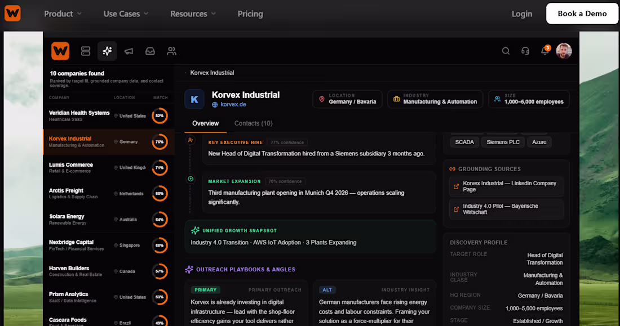This screenshot has width=620, height=326.
Task: Click the Size 1,000–5,000 employees badge
Action: (x=529, y=99)
